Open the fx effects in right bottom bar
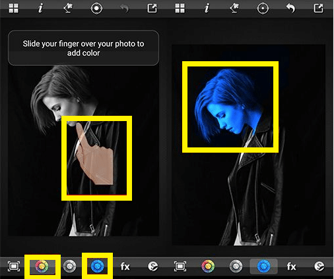334x279 pixels. 292,266
